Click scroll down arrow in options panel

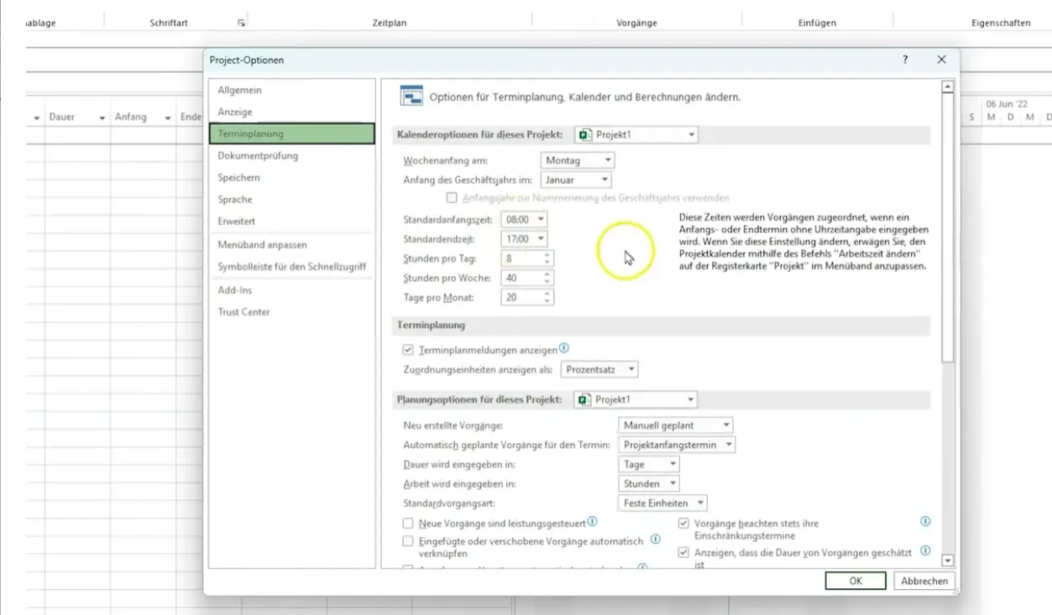point(948,560)
